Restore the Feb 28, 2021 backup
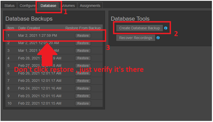 pos(83,58)
